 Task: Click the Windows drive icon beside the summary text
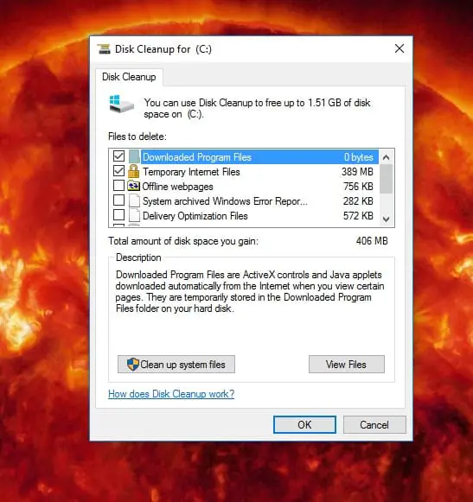[121, 104]
